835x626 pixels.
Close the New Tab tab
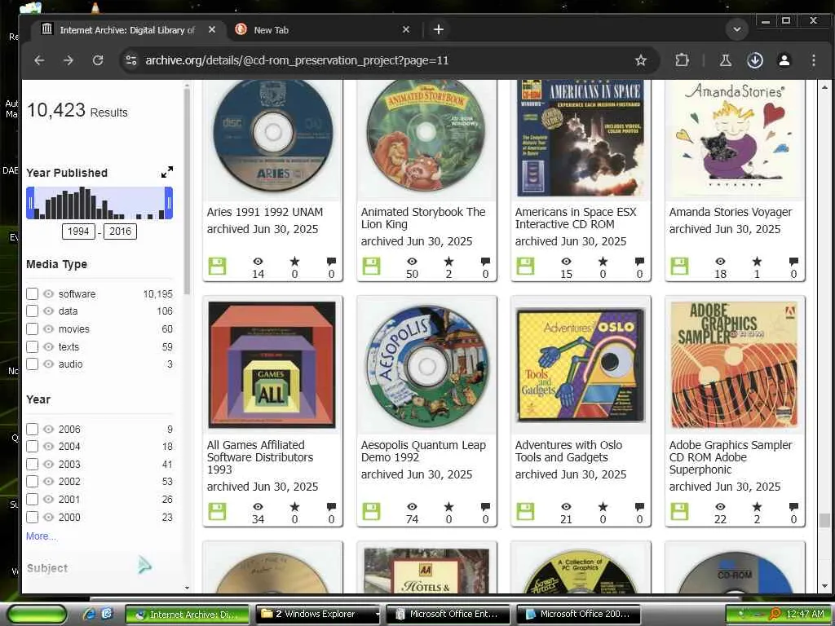pyautogui.click(x=406, y=30)
